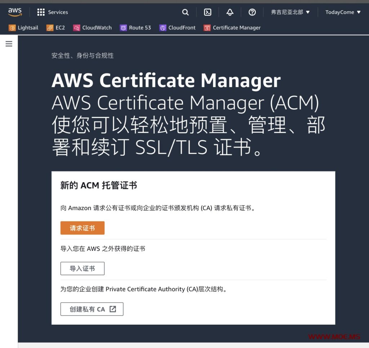Click the search magnifier icon
The width and height of the screenshot is (369, 348).
[x=185, y=12]
